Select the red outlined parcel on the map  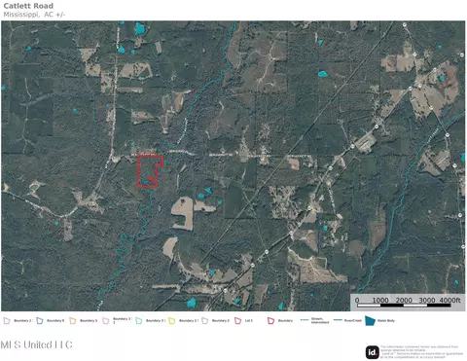click(x=150, y=171)
